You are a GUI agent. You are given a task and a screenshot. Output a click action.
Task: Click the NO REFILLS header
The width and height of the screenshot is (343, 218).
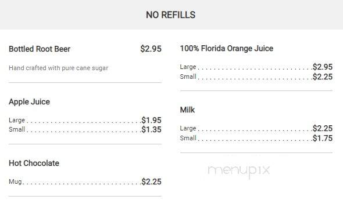click(170, 15)
